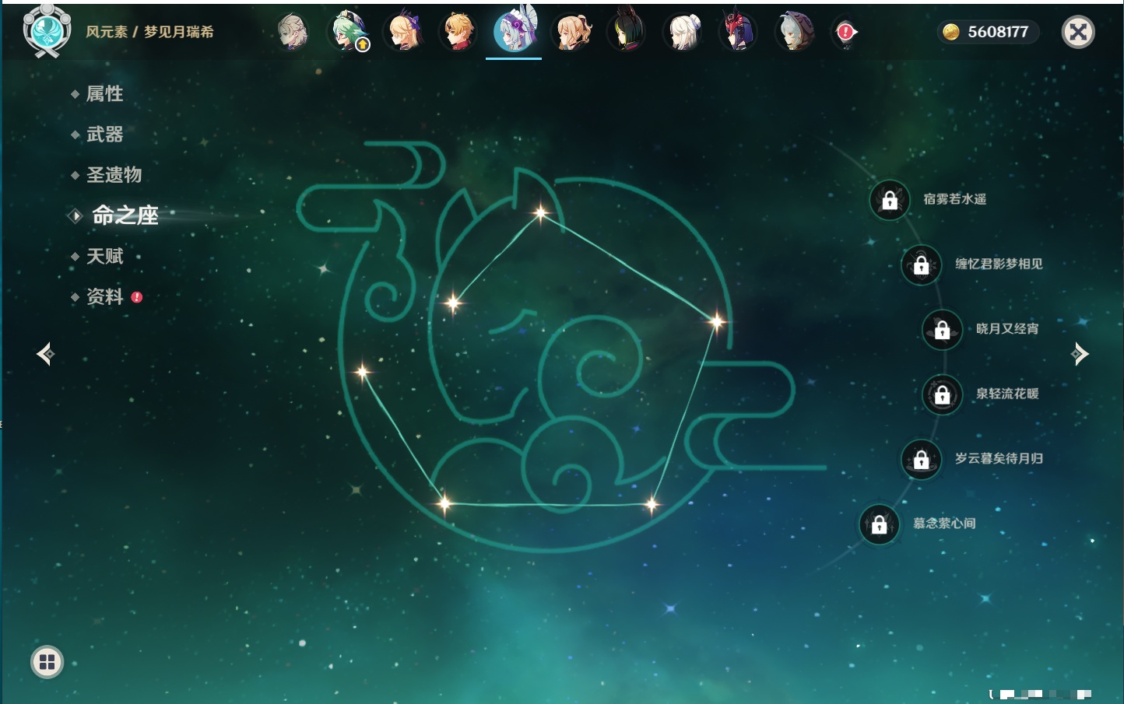Pick the white-haired Ningguang portrait
Viewport: 1124px width, 704px height.
(x=683, y=32)
